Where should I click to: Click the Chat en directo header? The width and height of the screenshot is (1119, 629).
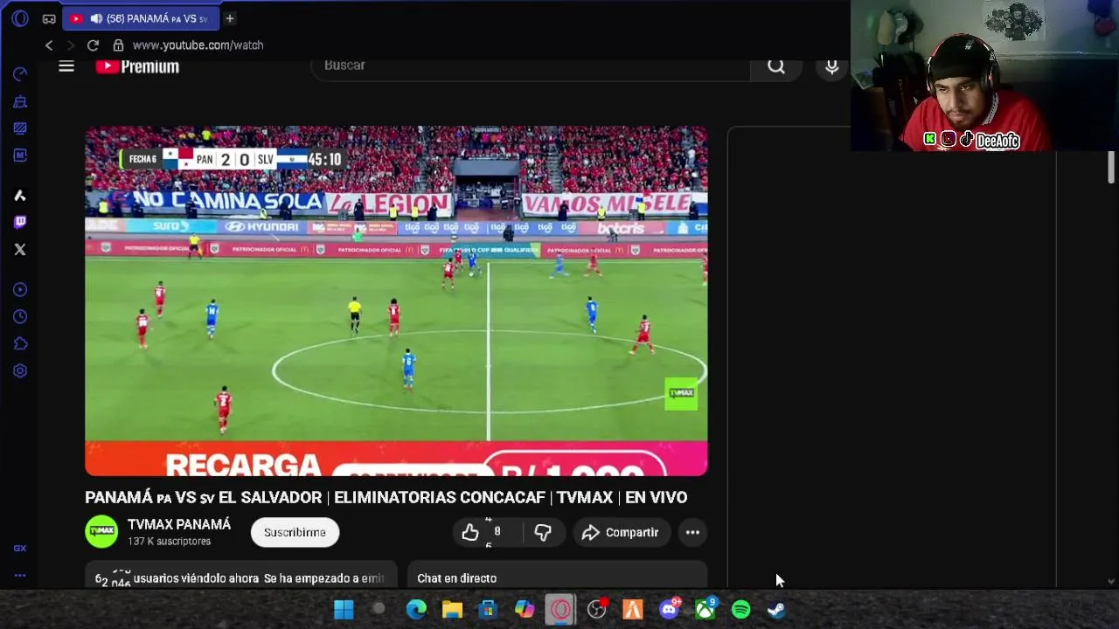click(456, 578)
